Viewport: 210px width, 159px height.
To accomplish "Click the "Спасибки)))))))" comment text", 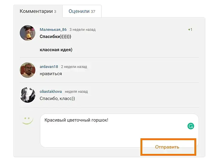I will (x=55, y=37).
